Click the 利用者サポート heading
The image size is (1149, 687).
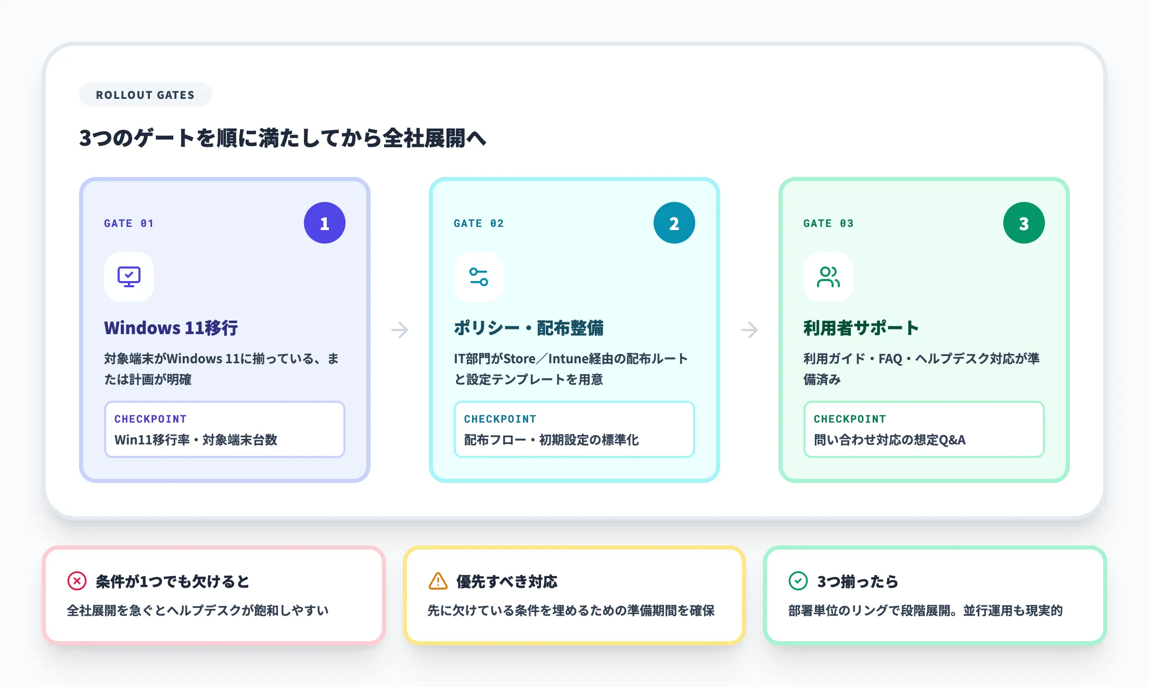[860, 328]
